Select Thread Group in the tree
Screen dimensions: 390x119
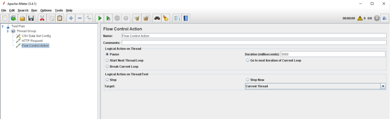click(26, 31)
